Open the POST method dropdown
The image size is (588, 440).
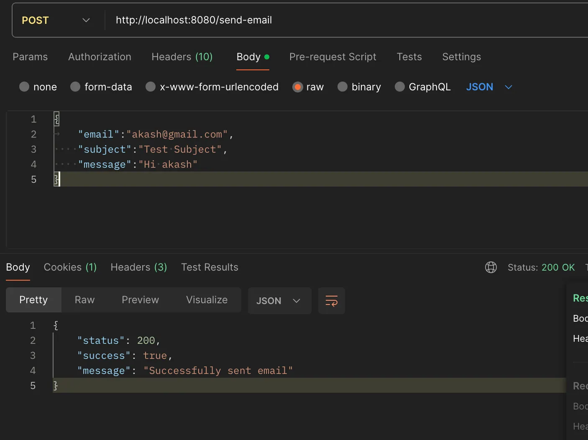(56, 20)
